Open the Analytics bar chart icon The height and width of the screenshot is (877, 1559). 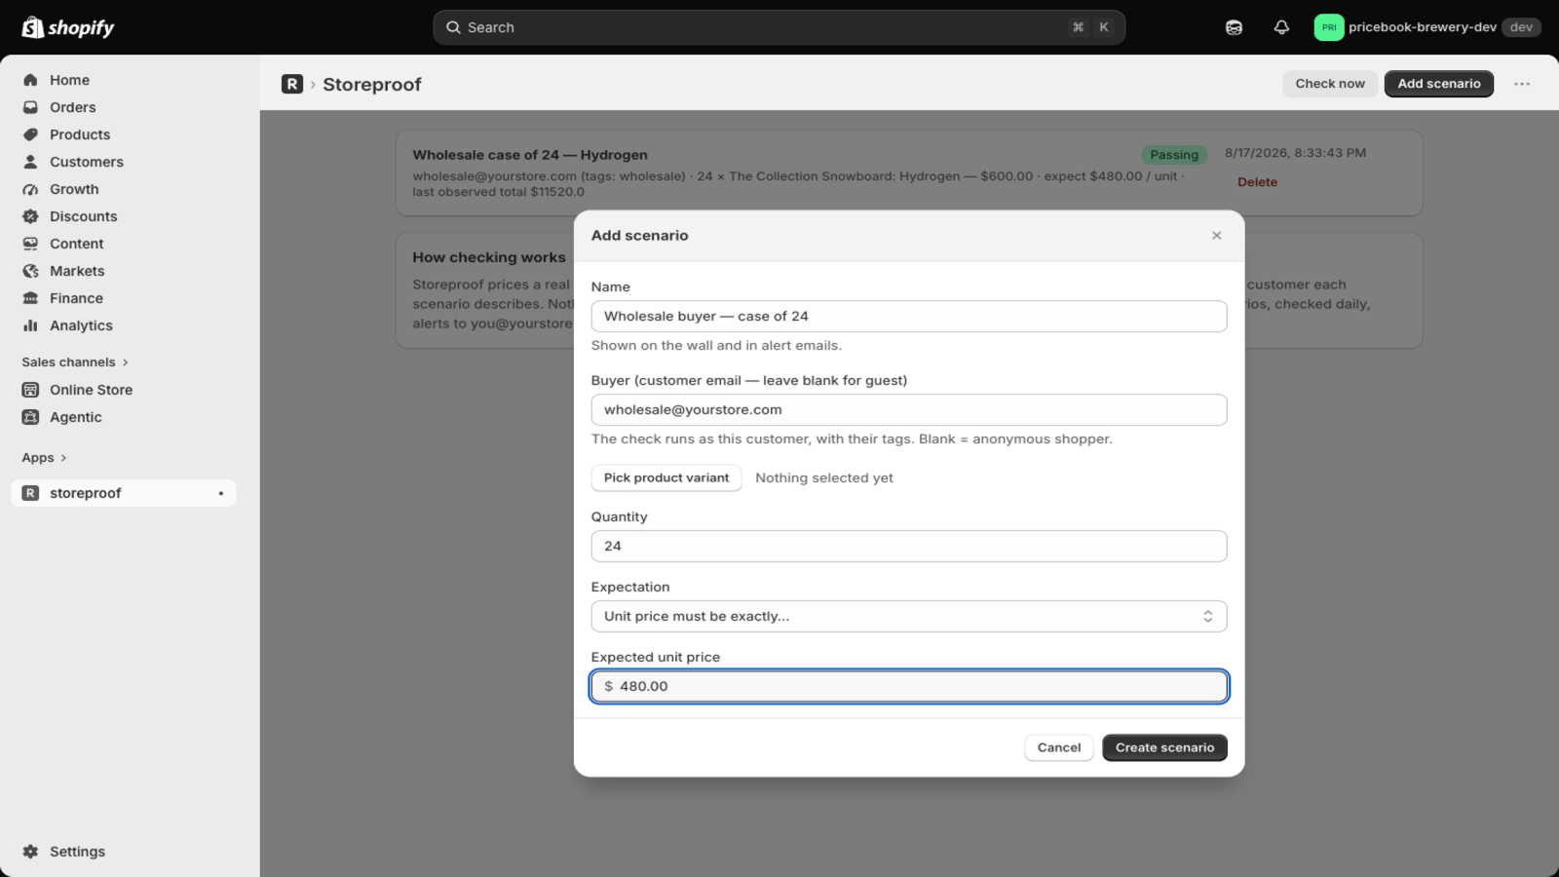coord(30,325)
